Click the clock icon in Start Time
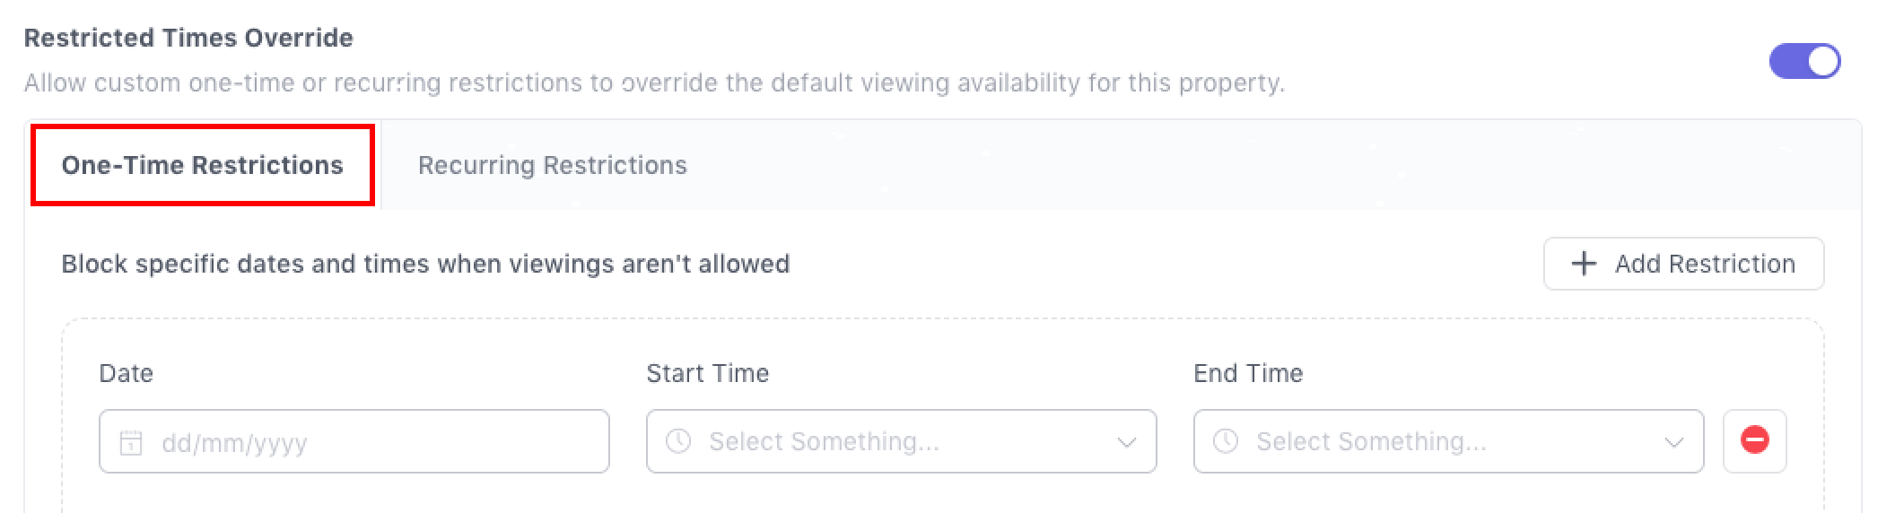 [x=678, y=441]
